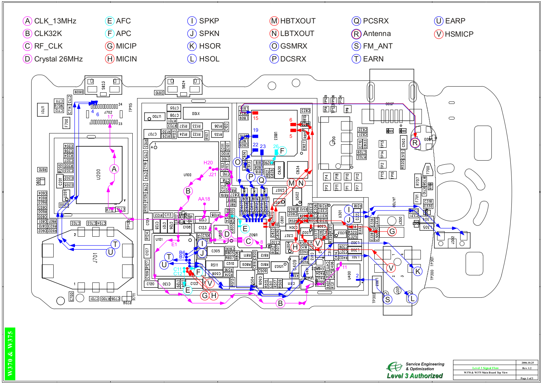
Task: Click the circled K marker on the board
Action: [x=418, y=271]
